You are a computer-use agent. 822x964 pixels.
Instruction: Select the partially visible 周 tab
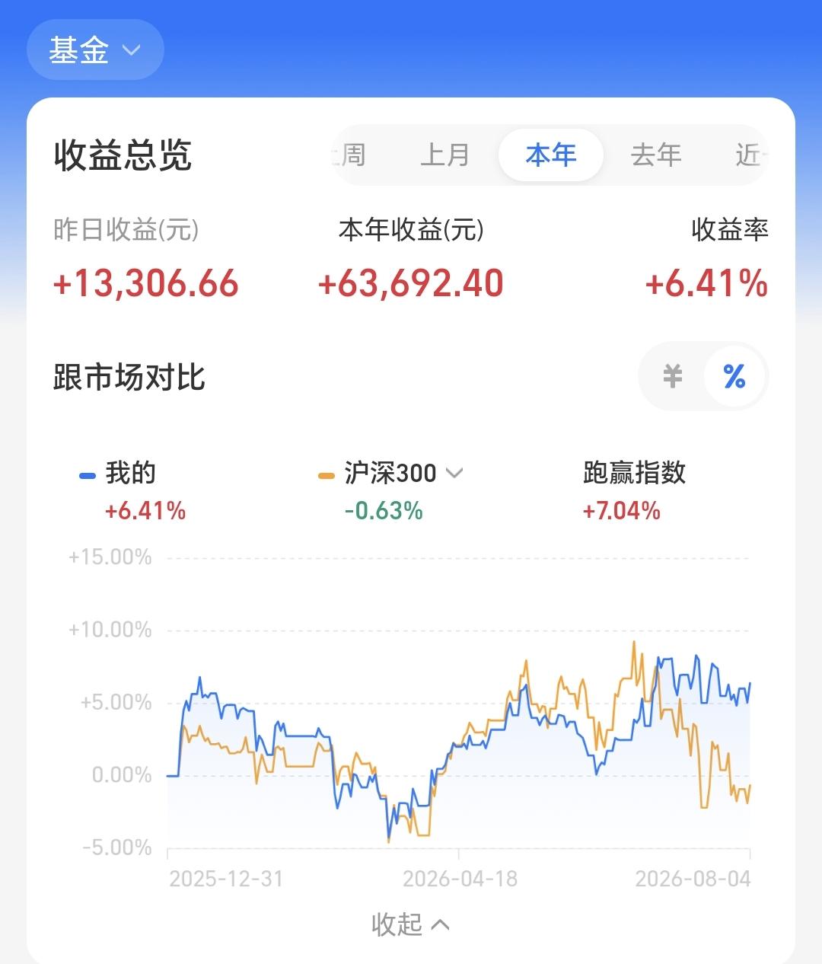tap(350, 155)
